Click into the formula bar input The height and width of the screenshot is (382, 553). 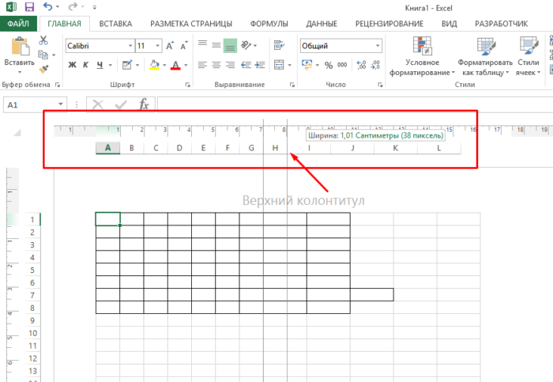pos(355,104)
